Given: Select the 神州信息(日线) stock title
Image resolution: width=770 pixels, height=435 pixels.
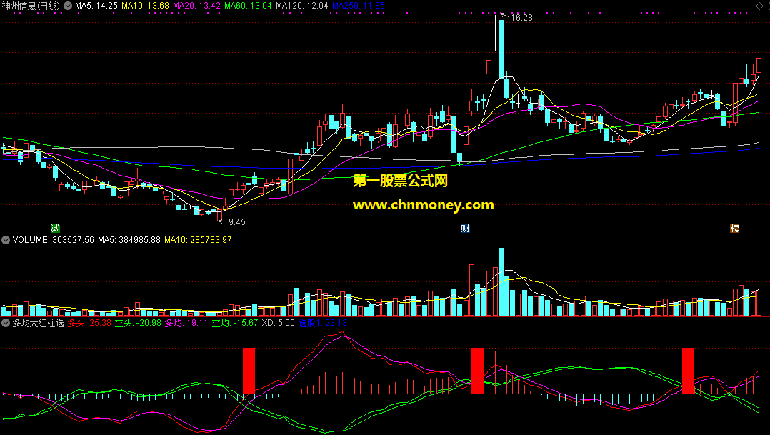Looking at the screenshot, I should (31, 6).
